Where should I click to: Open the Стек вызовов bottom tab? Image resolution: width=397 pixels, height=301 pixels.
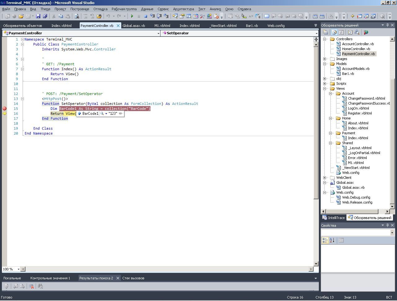(133, 278)
